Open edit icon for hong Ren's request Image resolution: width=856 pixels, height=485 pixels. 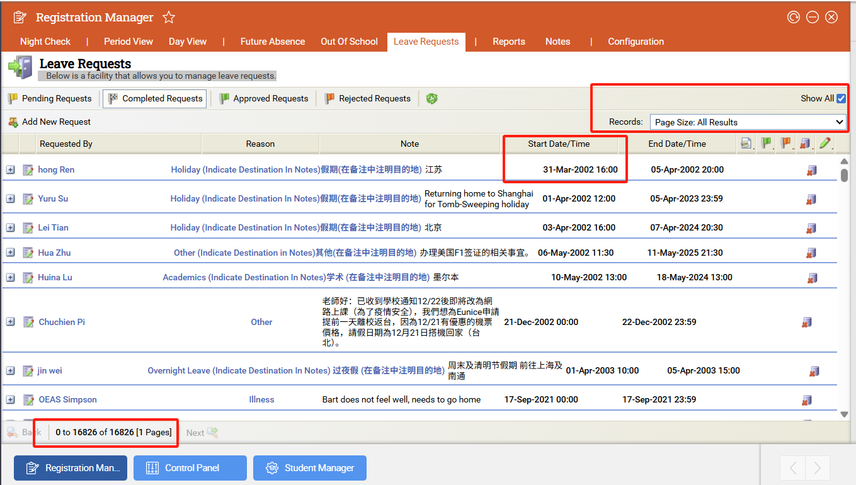pyautogui.click(x=28, y=170)
